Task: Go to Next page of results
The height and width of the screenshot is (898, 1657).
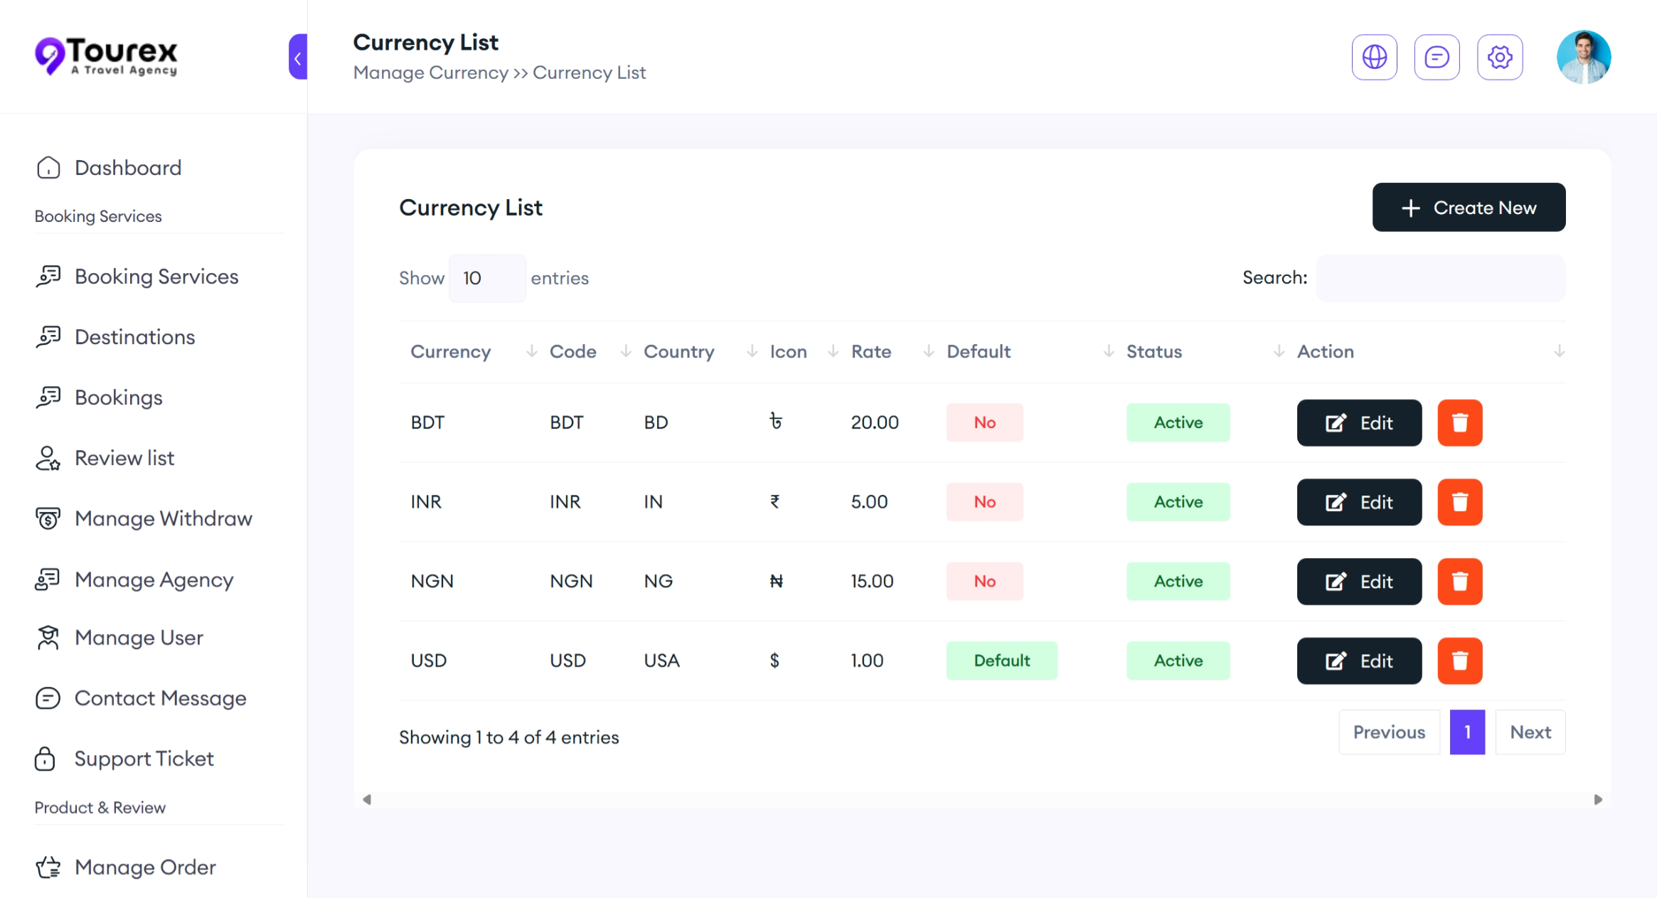Action: 1530,732
